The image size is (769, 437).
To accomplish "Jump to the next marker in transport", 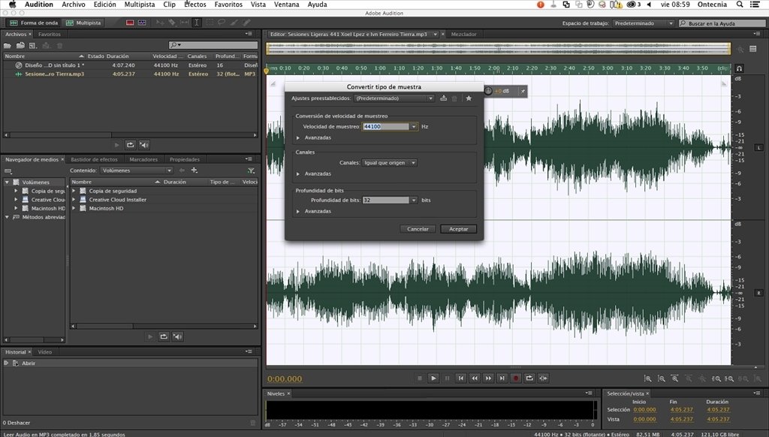I will (x=502, y=378).
